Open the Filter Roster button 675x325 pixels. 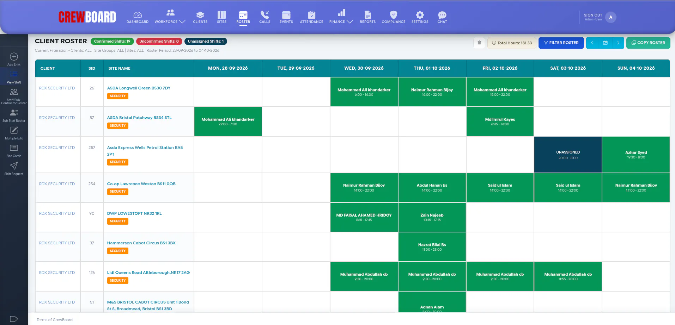click(561, 43)
